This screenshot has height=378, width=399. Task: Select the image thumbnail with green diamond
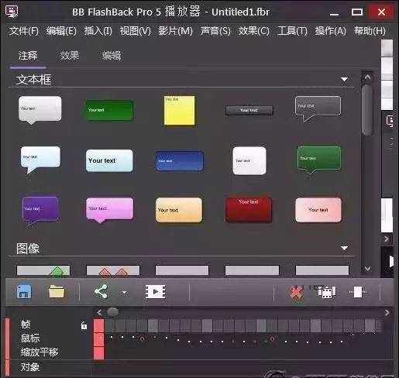(x=43, y=270)
